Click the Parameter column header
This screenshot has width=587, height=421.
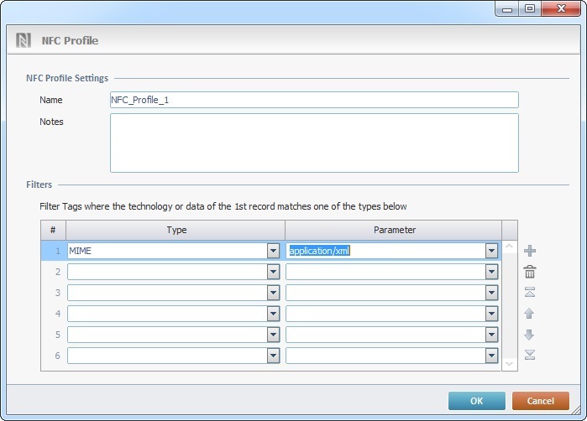(394, 230)
